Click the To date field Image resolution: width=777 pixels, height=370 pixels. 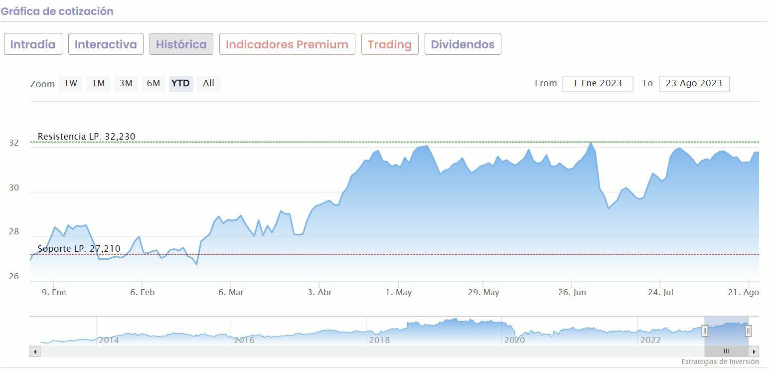point(694,84)
